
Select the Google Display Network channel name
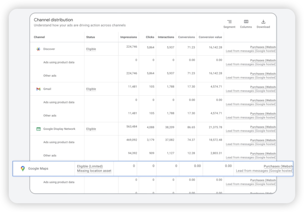click(x=59, y=129)
